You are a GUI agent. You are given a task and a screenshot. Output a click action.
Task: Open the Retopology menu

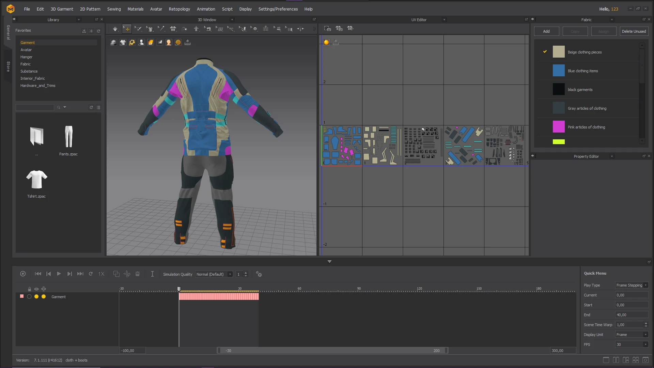tap(179, 9)
